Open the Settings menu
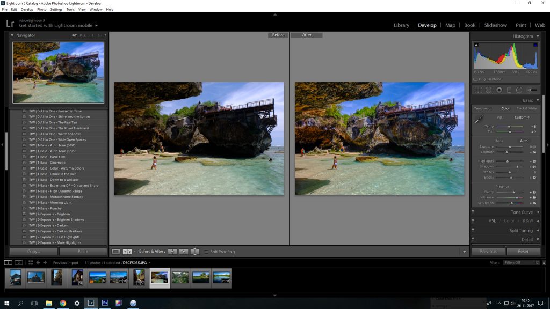 click(x=56, y=10)
